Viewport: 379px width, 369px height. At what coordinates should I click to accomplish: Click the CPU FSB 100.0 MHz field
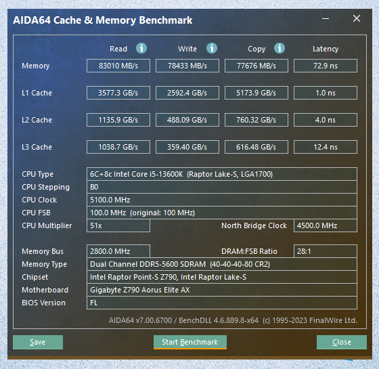[x=222, y=213]
